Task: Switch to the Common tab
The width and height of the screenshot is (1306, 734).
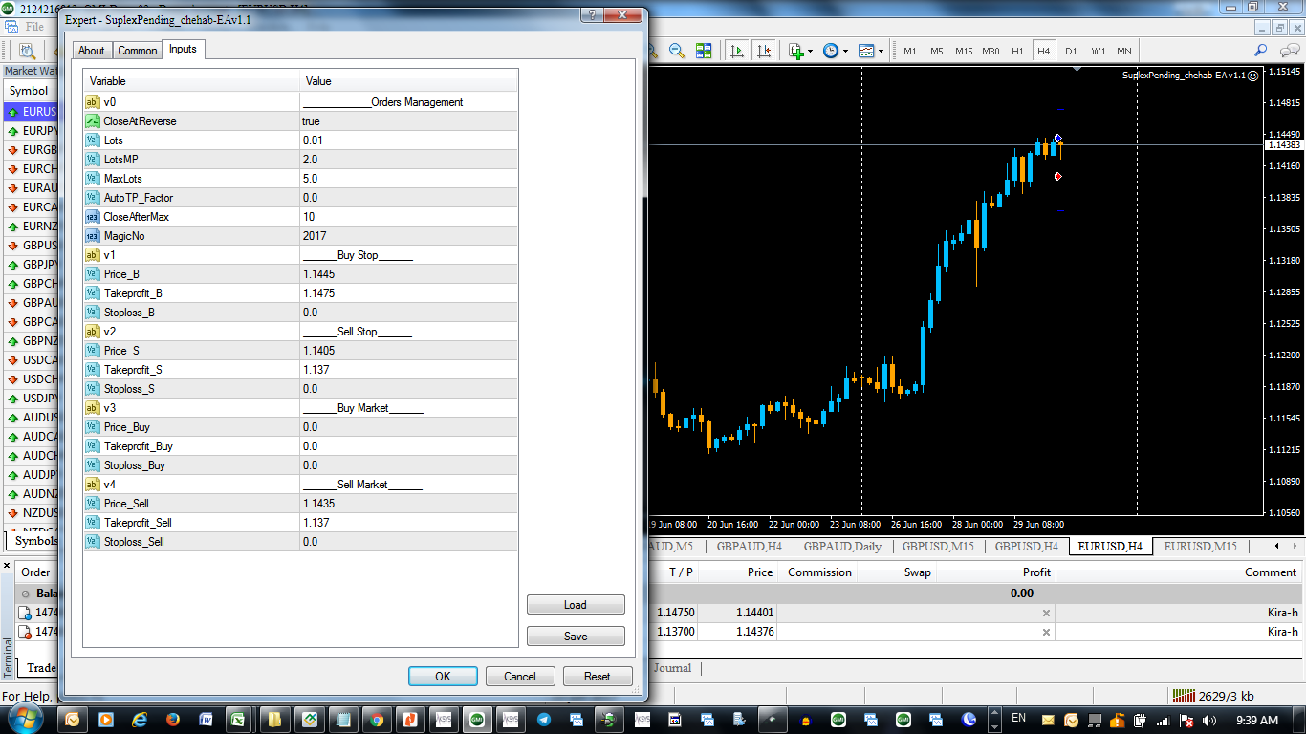Action: 138,51
